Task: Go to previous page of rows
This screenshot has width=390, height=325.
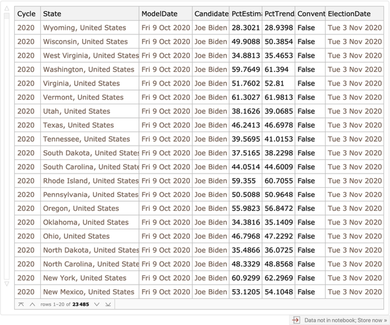Action: [x=32, y=305]
